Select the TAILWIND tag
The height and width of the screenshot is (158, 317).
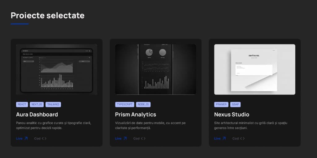click(53, 105)
